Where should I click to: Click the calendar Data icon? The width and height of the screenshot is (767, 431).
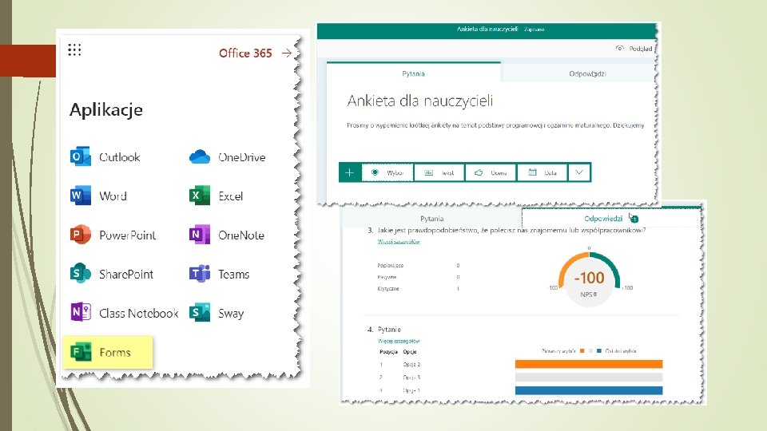point(532,172)
